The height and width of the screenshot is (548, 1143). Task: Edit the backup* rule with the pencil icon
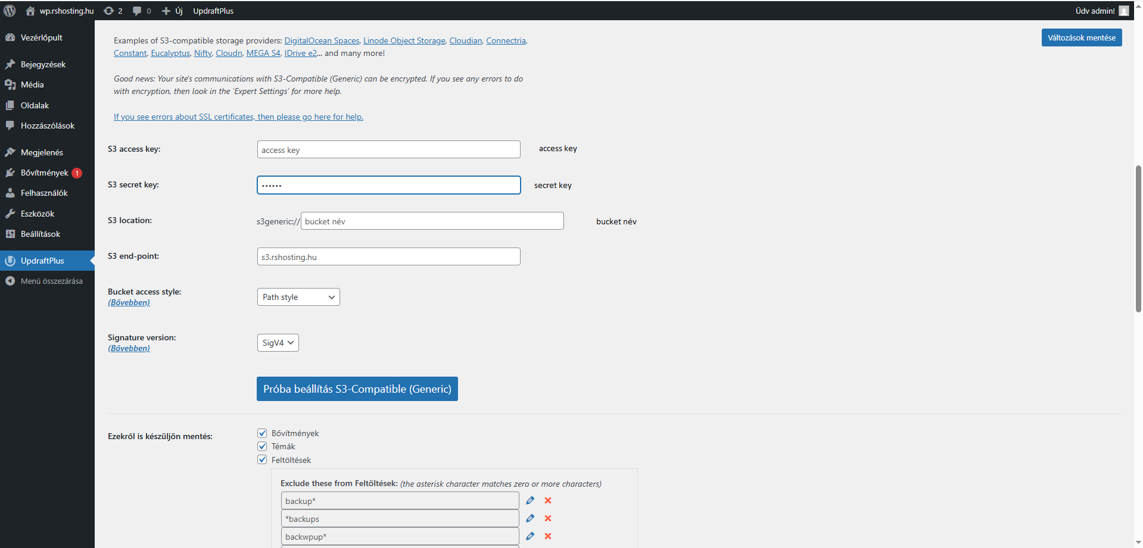(530, 500)
